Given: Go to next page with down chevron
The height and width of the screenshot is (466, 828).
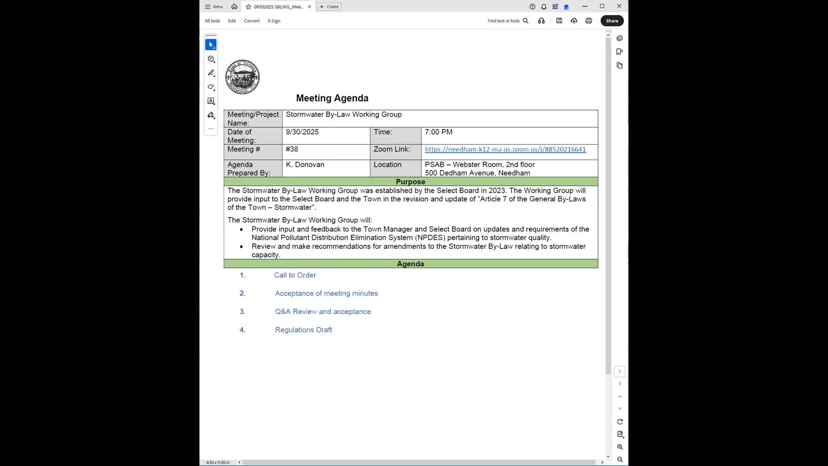Looking at the screenshot, I should click(x=620, y=408).
